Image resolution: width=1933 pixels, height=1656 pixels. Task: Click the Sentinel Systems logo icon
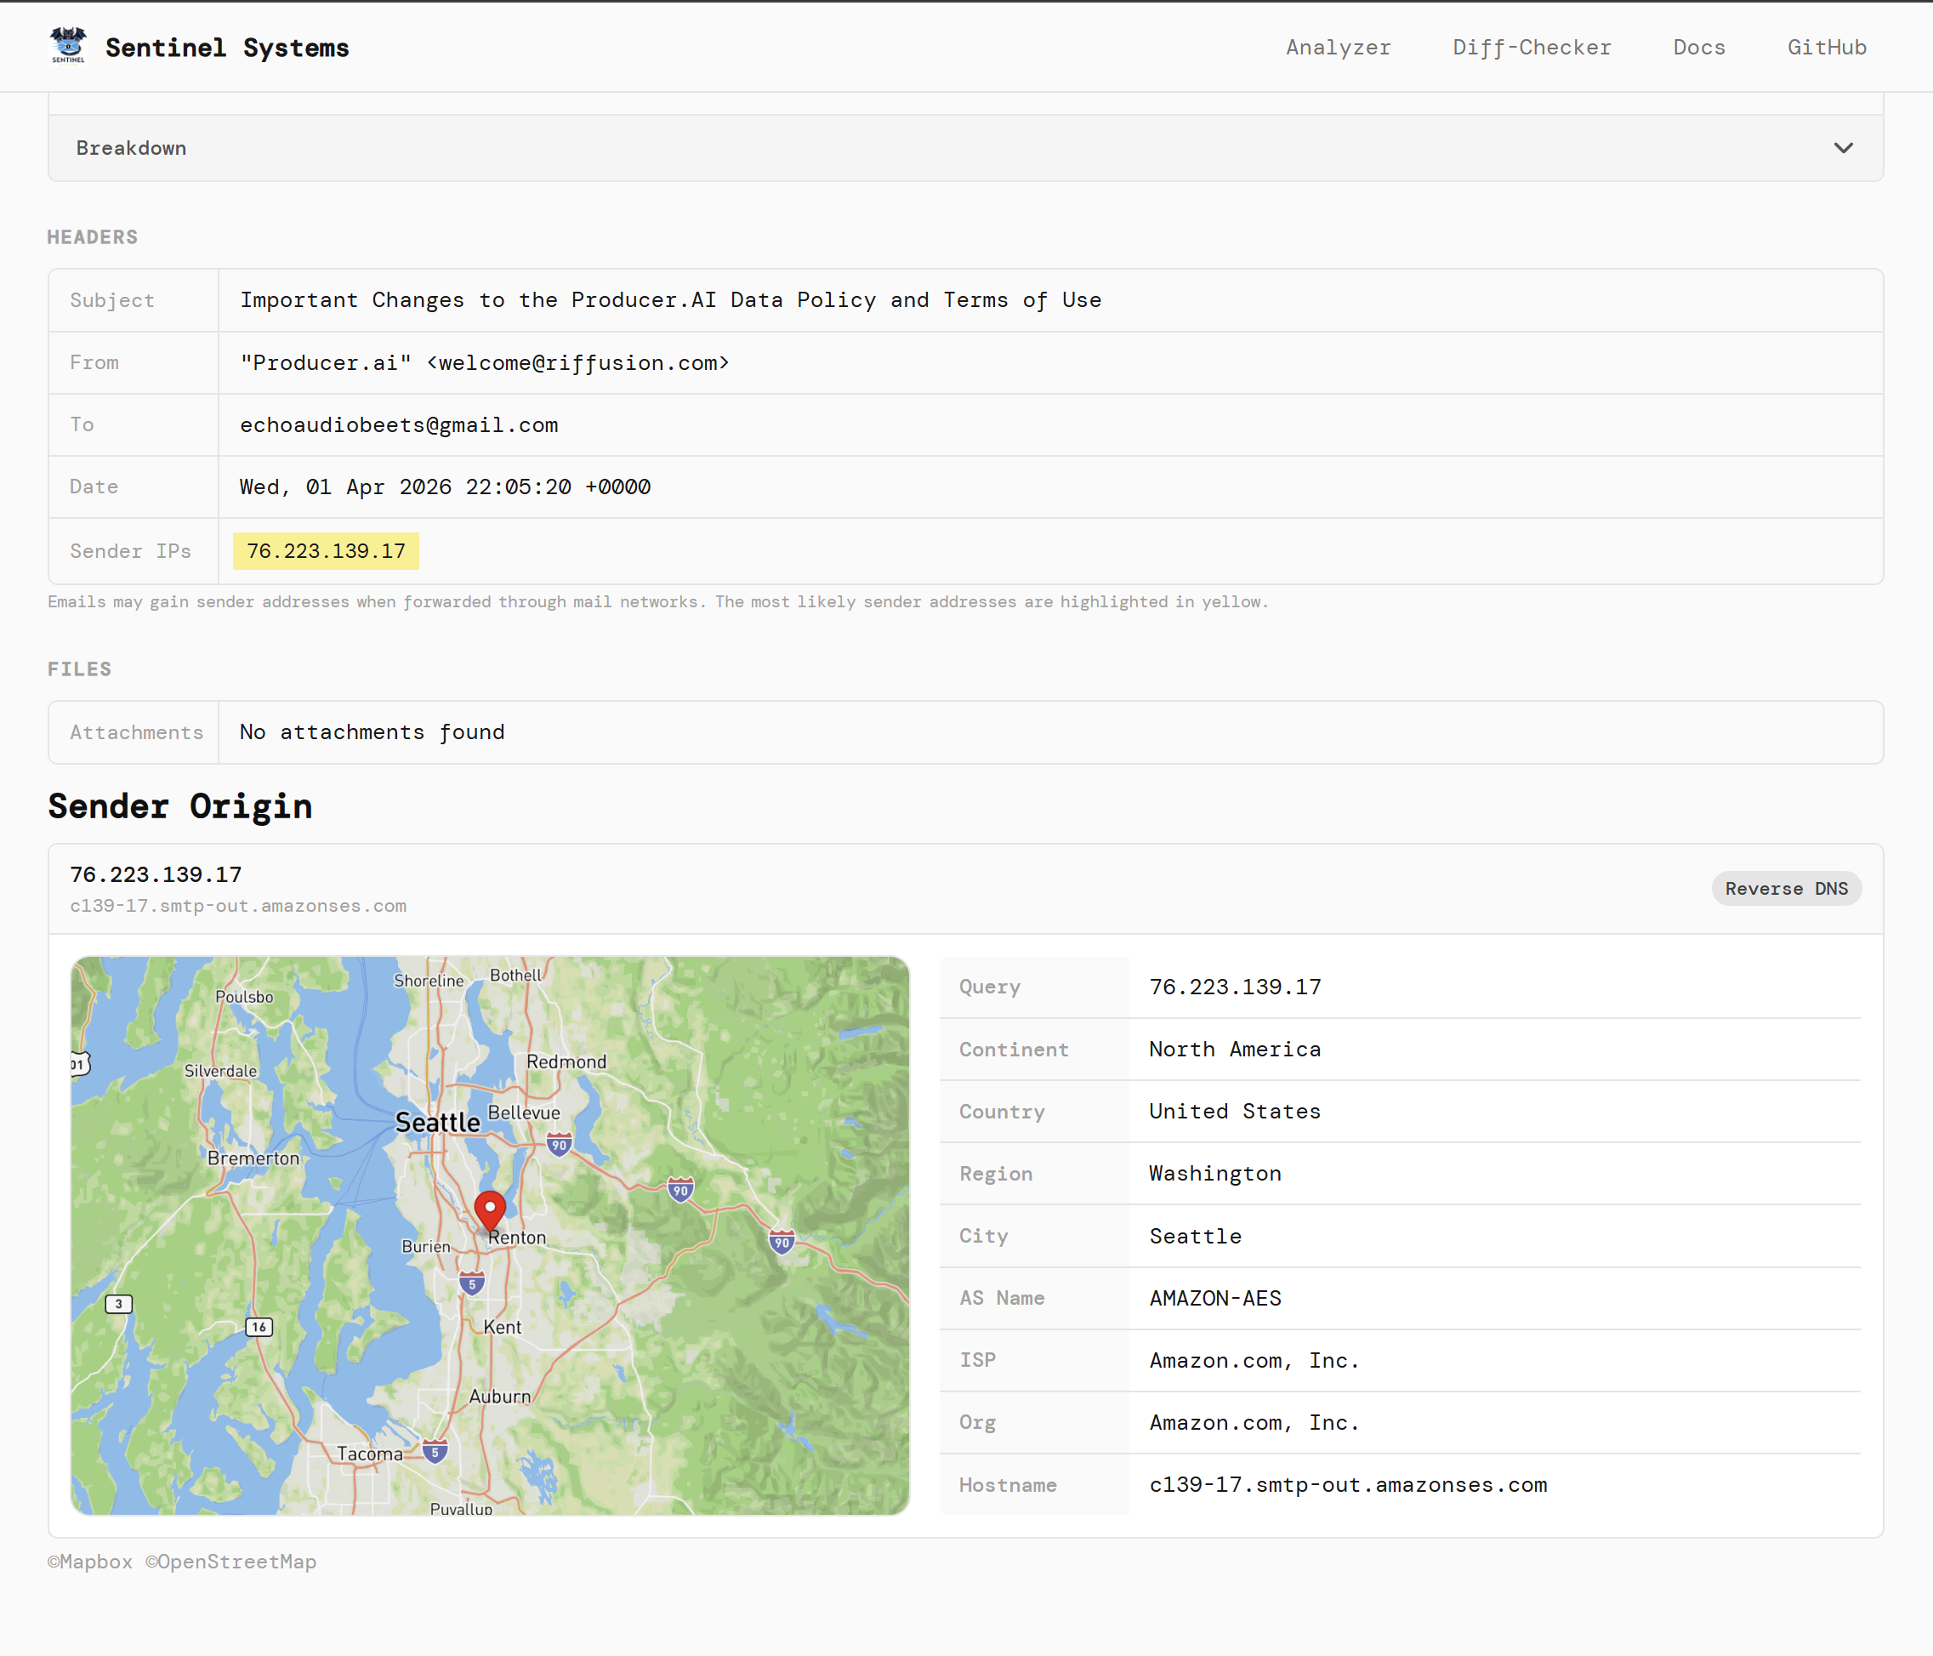[68, 46]
